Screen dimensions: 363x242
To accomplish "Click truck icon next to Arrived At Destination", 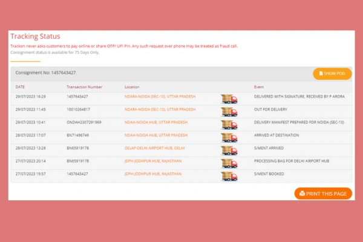I will (229, 137).
